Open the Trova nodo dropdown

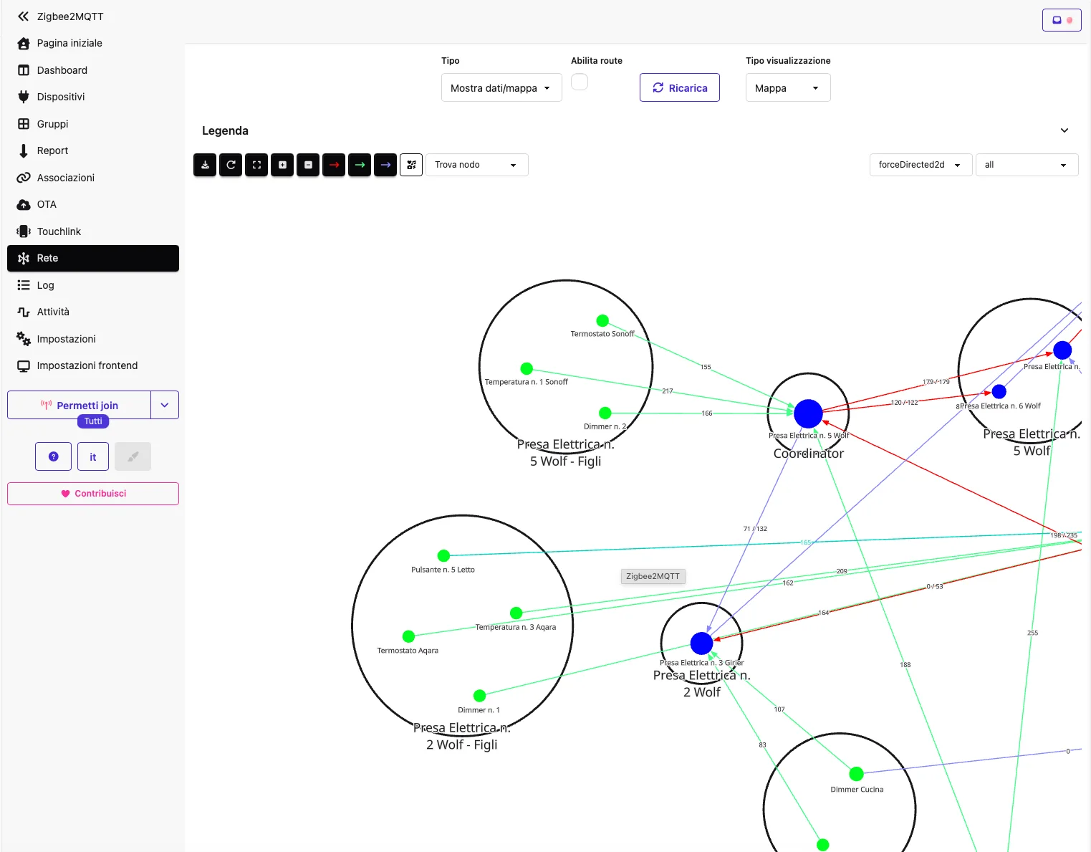coord(477,165)
